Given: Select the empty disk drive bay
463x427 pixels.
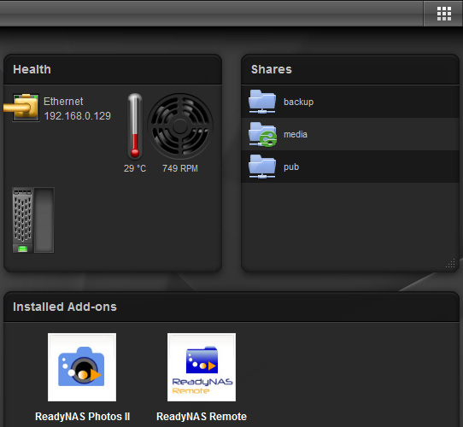Looking at the screenshot, I should point(44,220).
